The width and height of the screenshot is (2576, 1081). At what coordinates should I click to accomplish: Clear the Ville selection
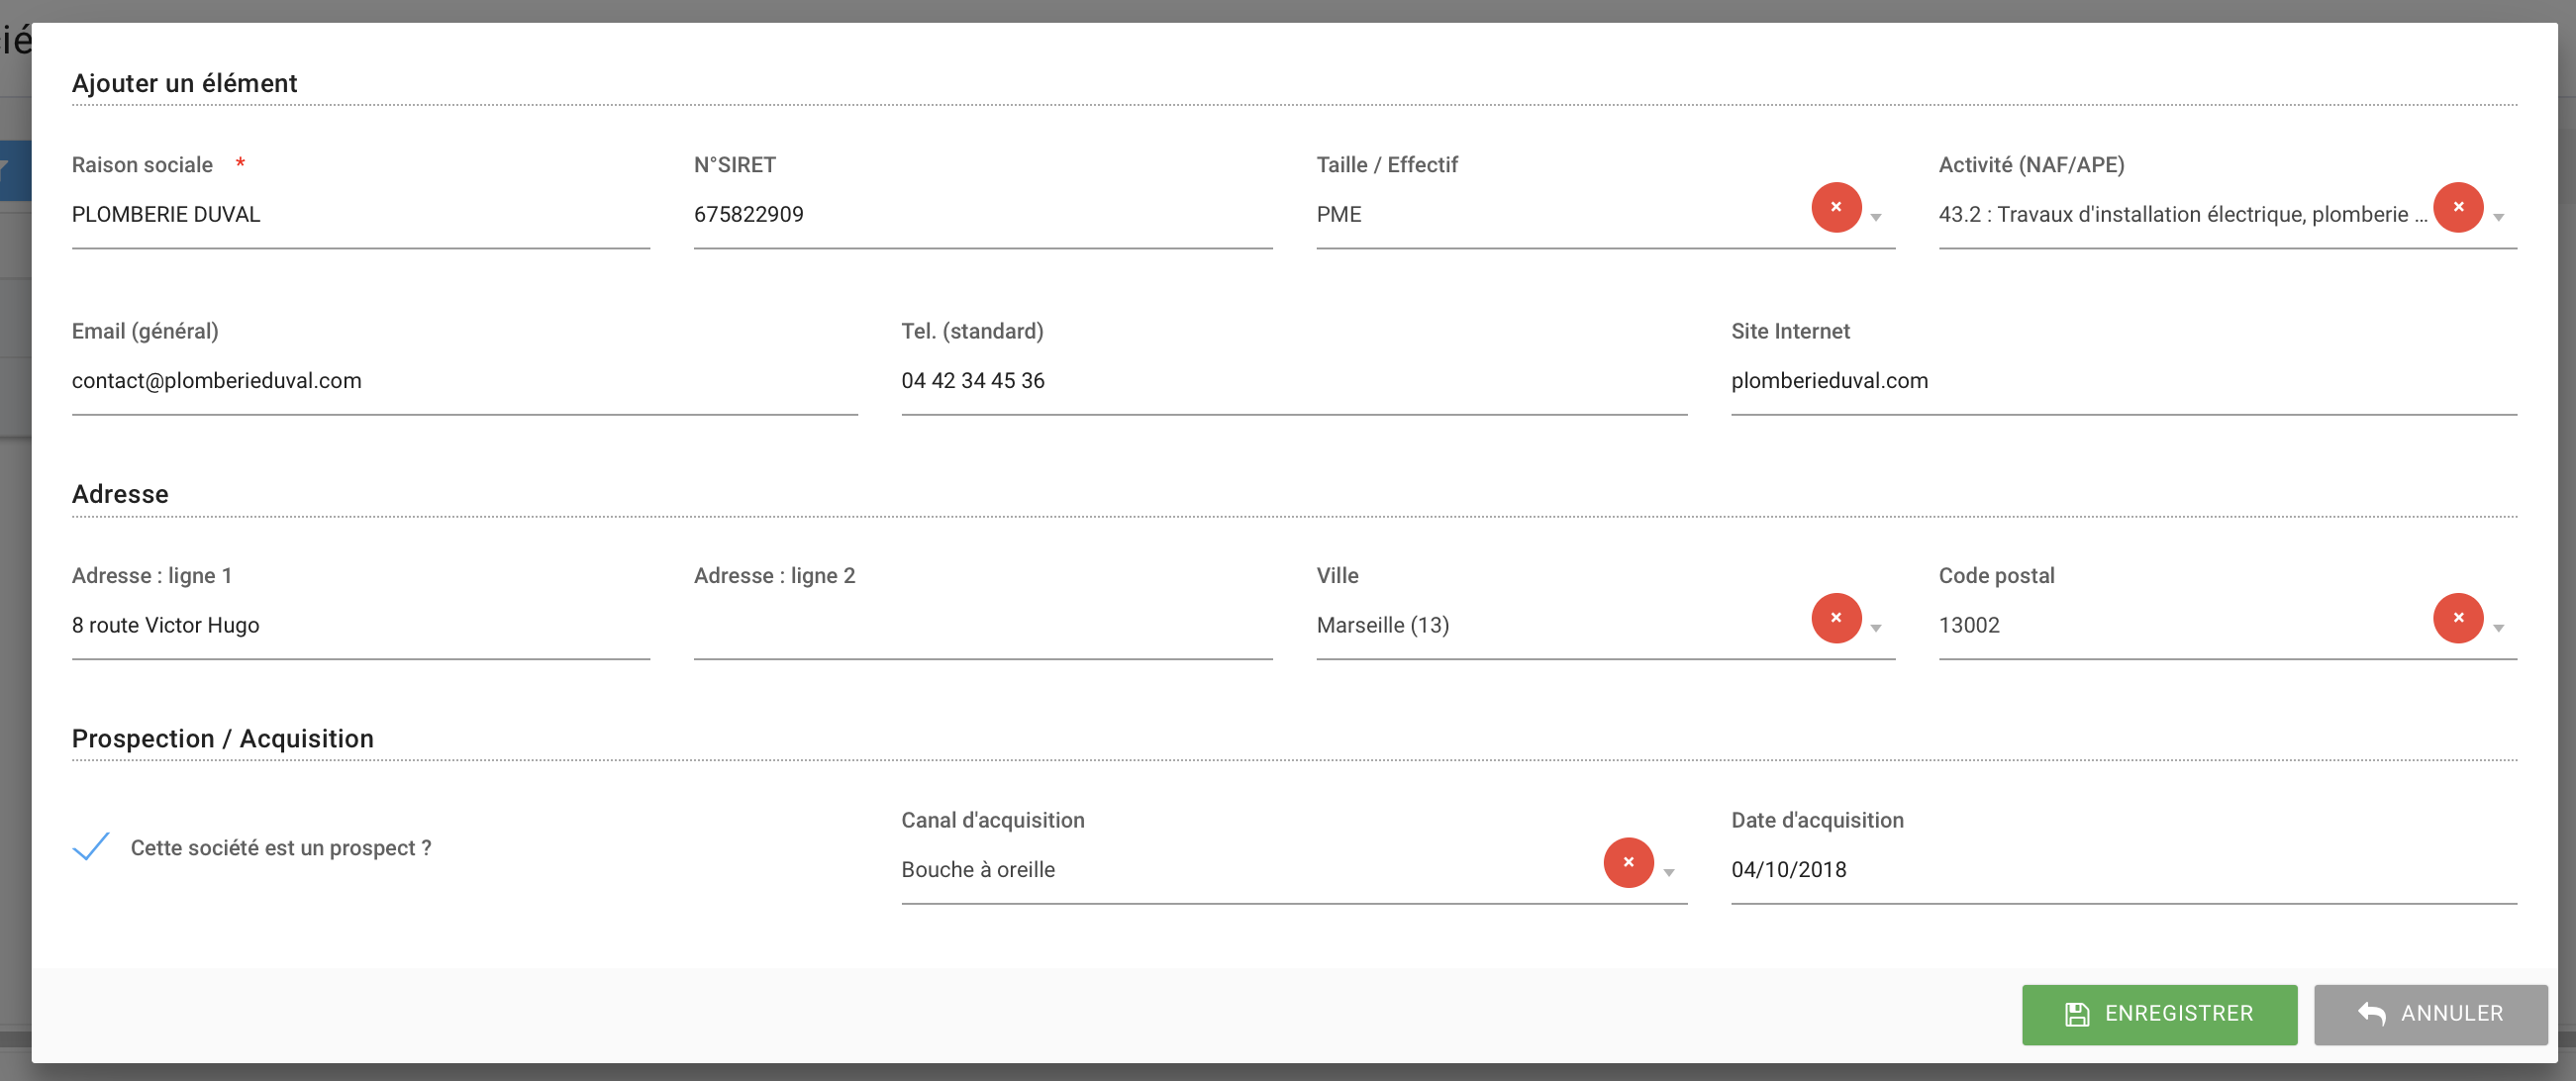pos(1836,618)
